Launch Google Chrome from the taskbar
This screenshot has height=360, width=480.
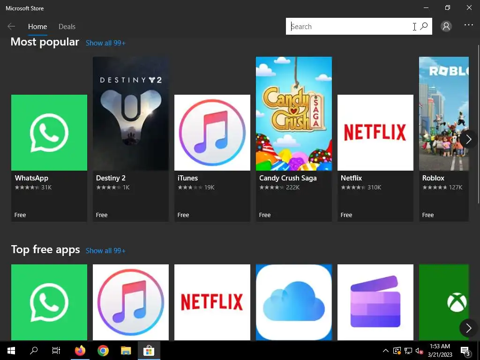click(x=103, y=351)
